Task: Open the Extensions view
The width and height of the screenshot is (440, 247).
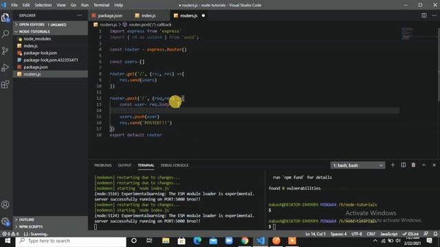Action: click(5, 84)
